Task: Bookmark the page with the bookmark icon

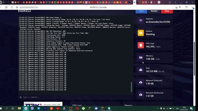Action: pos(180,7)
